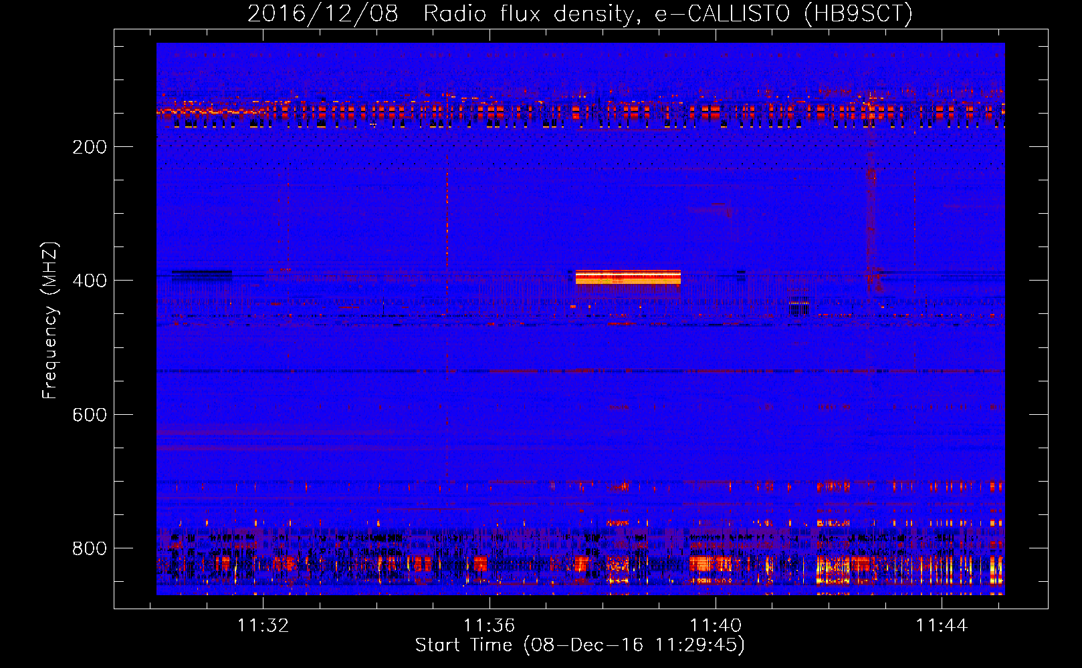Click the 11:40 time axis label
This screenshot has height=668, width=1082.
716,625
